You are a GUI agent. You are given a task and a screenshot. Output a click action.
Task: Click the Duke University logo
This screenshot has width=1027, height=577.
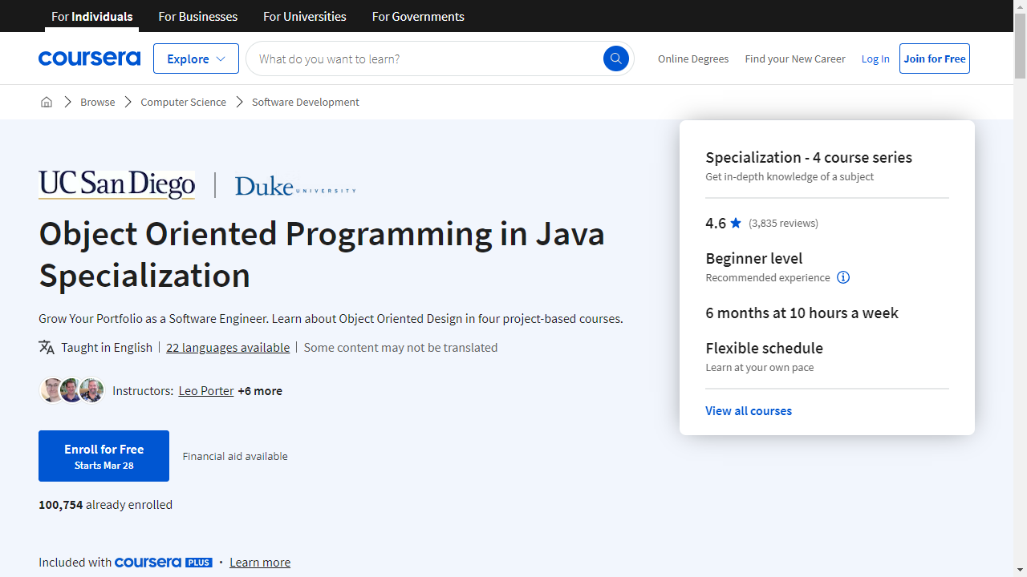pos(295,187)
